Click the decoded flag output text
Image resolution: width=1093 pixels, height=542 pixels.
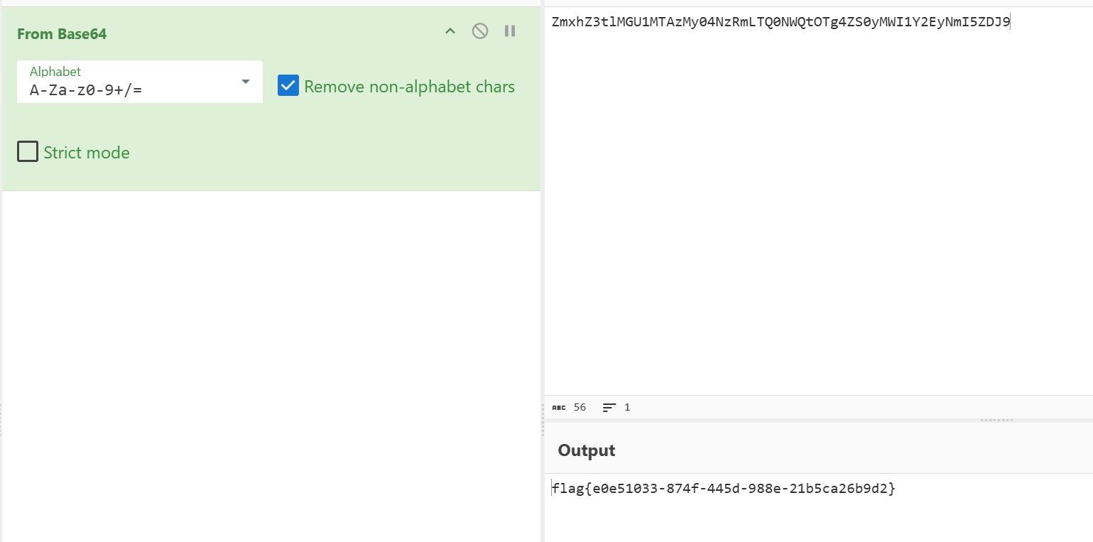click(724, 489)
